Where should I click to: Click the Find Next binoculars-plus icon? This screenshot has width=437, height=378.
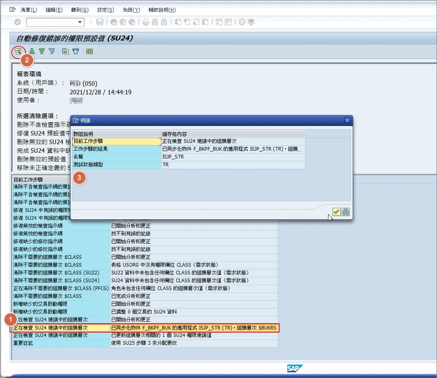point(164,22)
